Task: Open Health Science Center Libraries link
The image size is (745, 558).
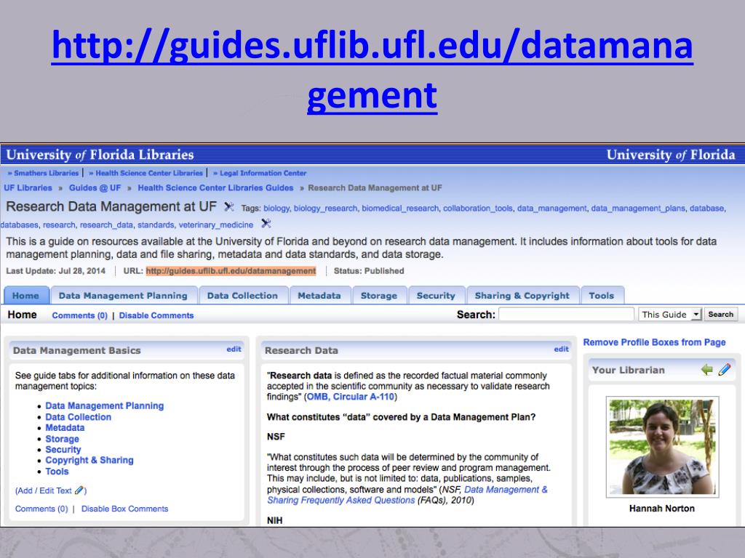Action: 148,173
